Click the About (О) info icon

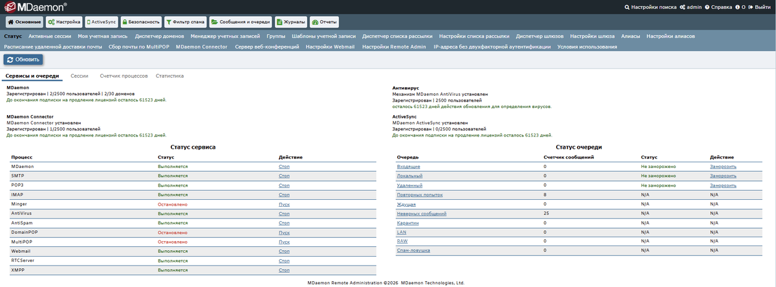tap(740, 6)
